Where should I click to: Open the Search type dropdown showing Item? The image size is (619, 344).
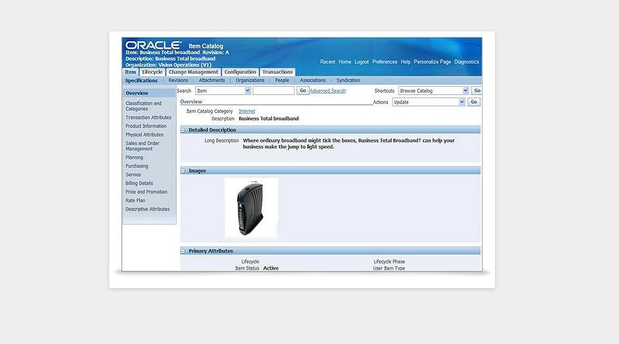pyautogui.click(x=222, y=91)
